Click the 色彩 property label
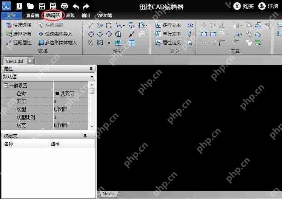 point(22,93)
